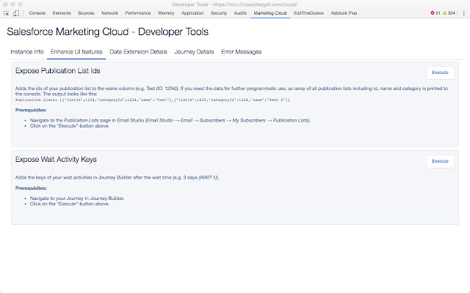The image size is (470, 293).
Task: Open the Data Extension Details tab
Action: 138,52
